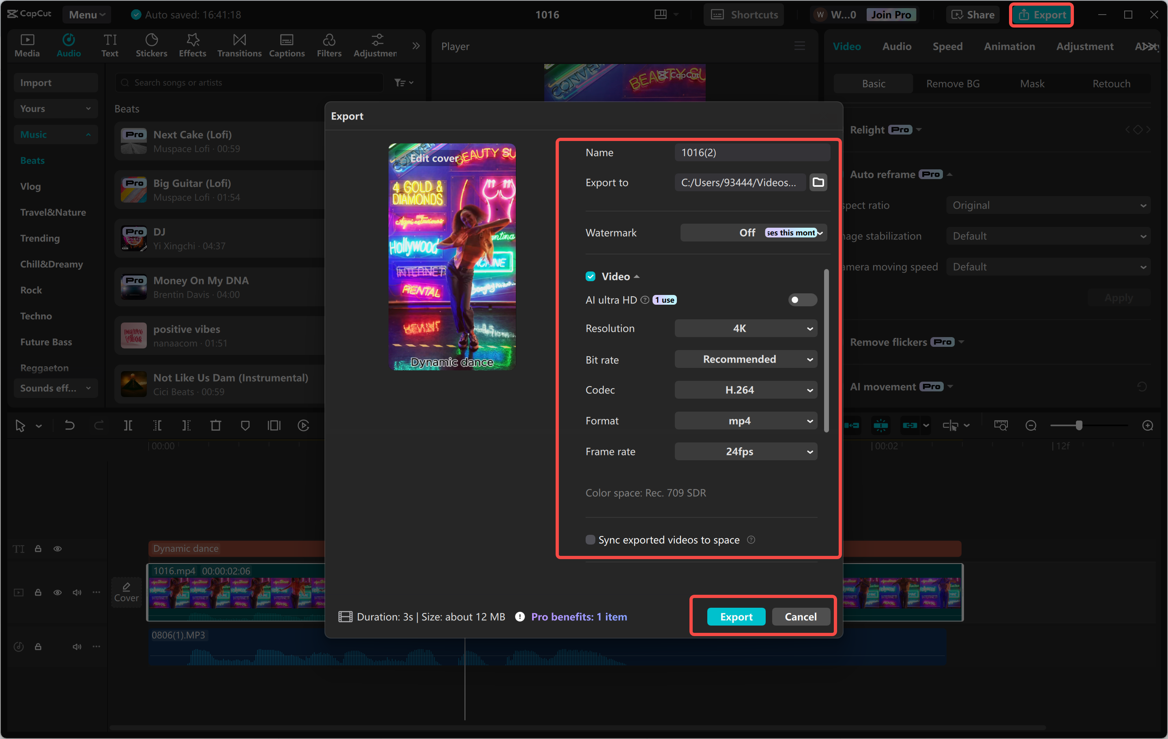Toggle the AI ultra HD switch
Screen dimensions: 1168x739
(x=802, y=300)
